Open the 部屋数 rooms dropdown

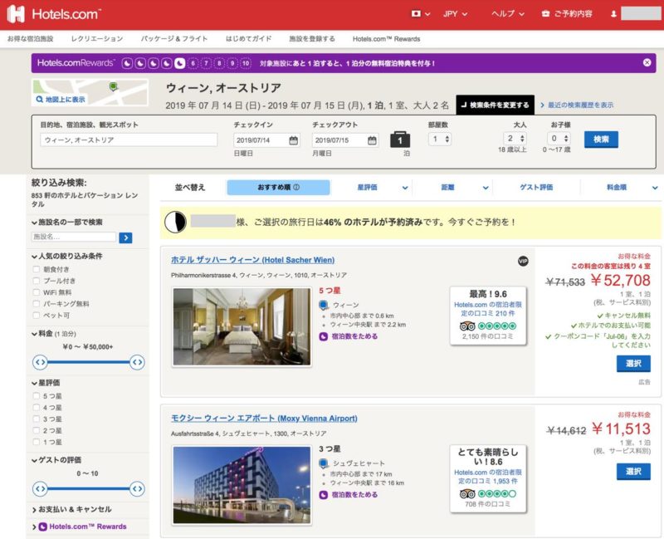(440, 139)
